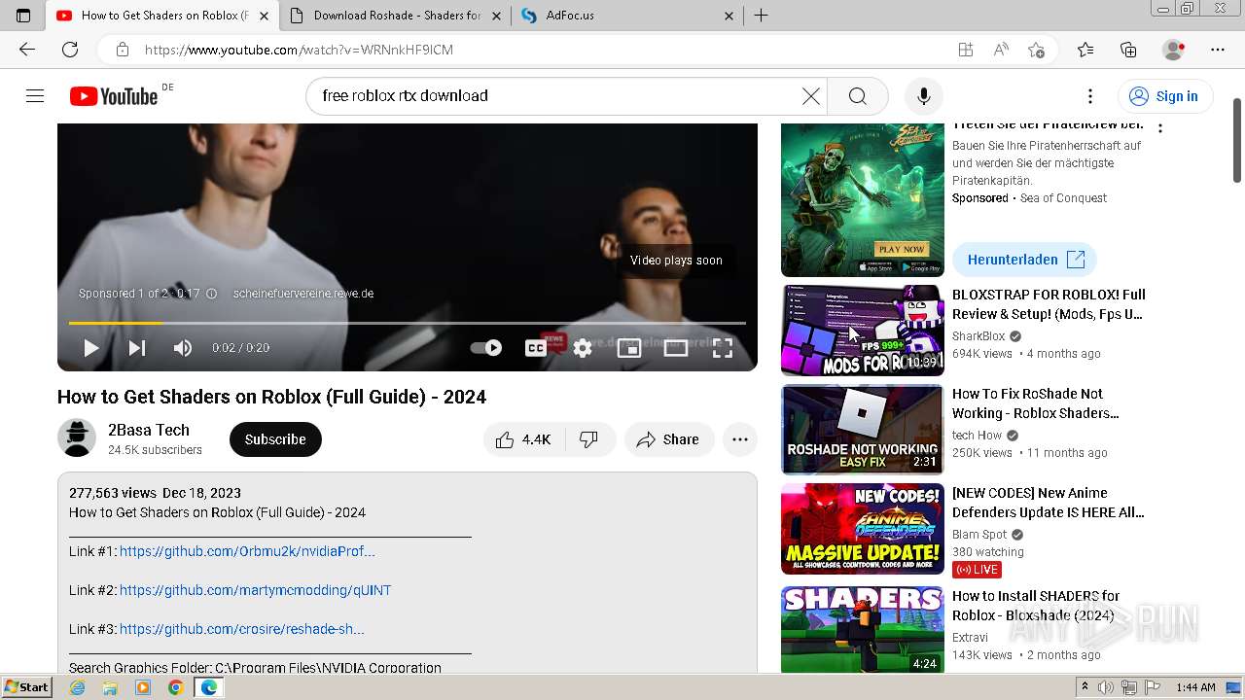Open Link #1 nvidiaProf github URL
Image resolution: width=1245 pixels, height=700 pixels.
coord(247,551)
